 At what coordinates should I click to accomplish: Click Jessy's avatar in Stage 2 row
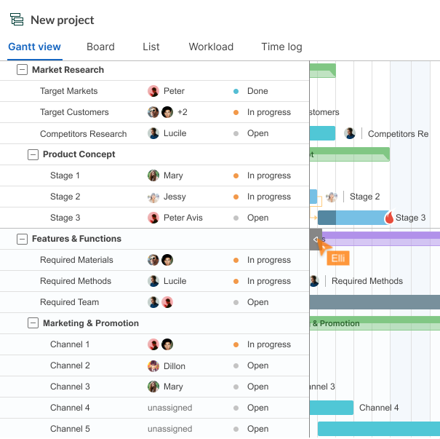coord(153,197)
